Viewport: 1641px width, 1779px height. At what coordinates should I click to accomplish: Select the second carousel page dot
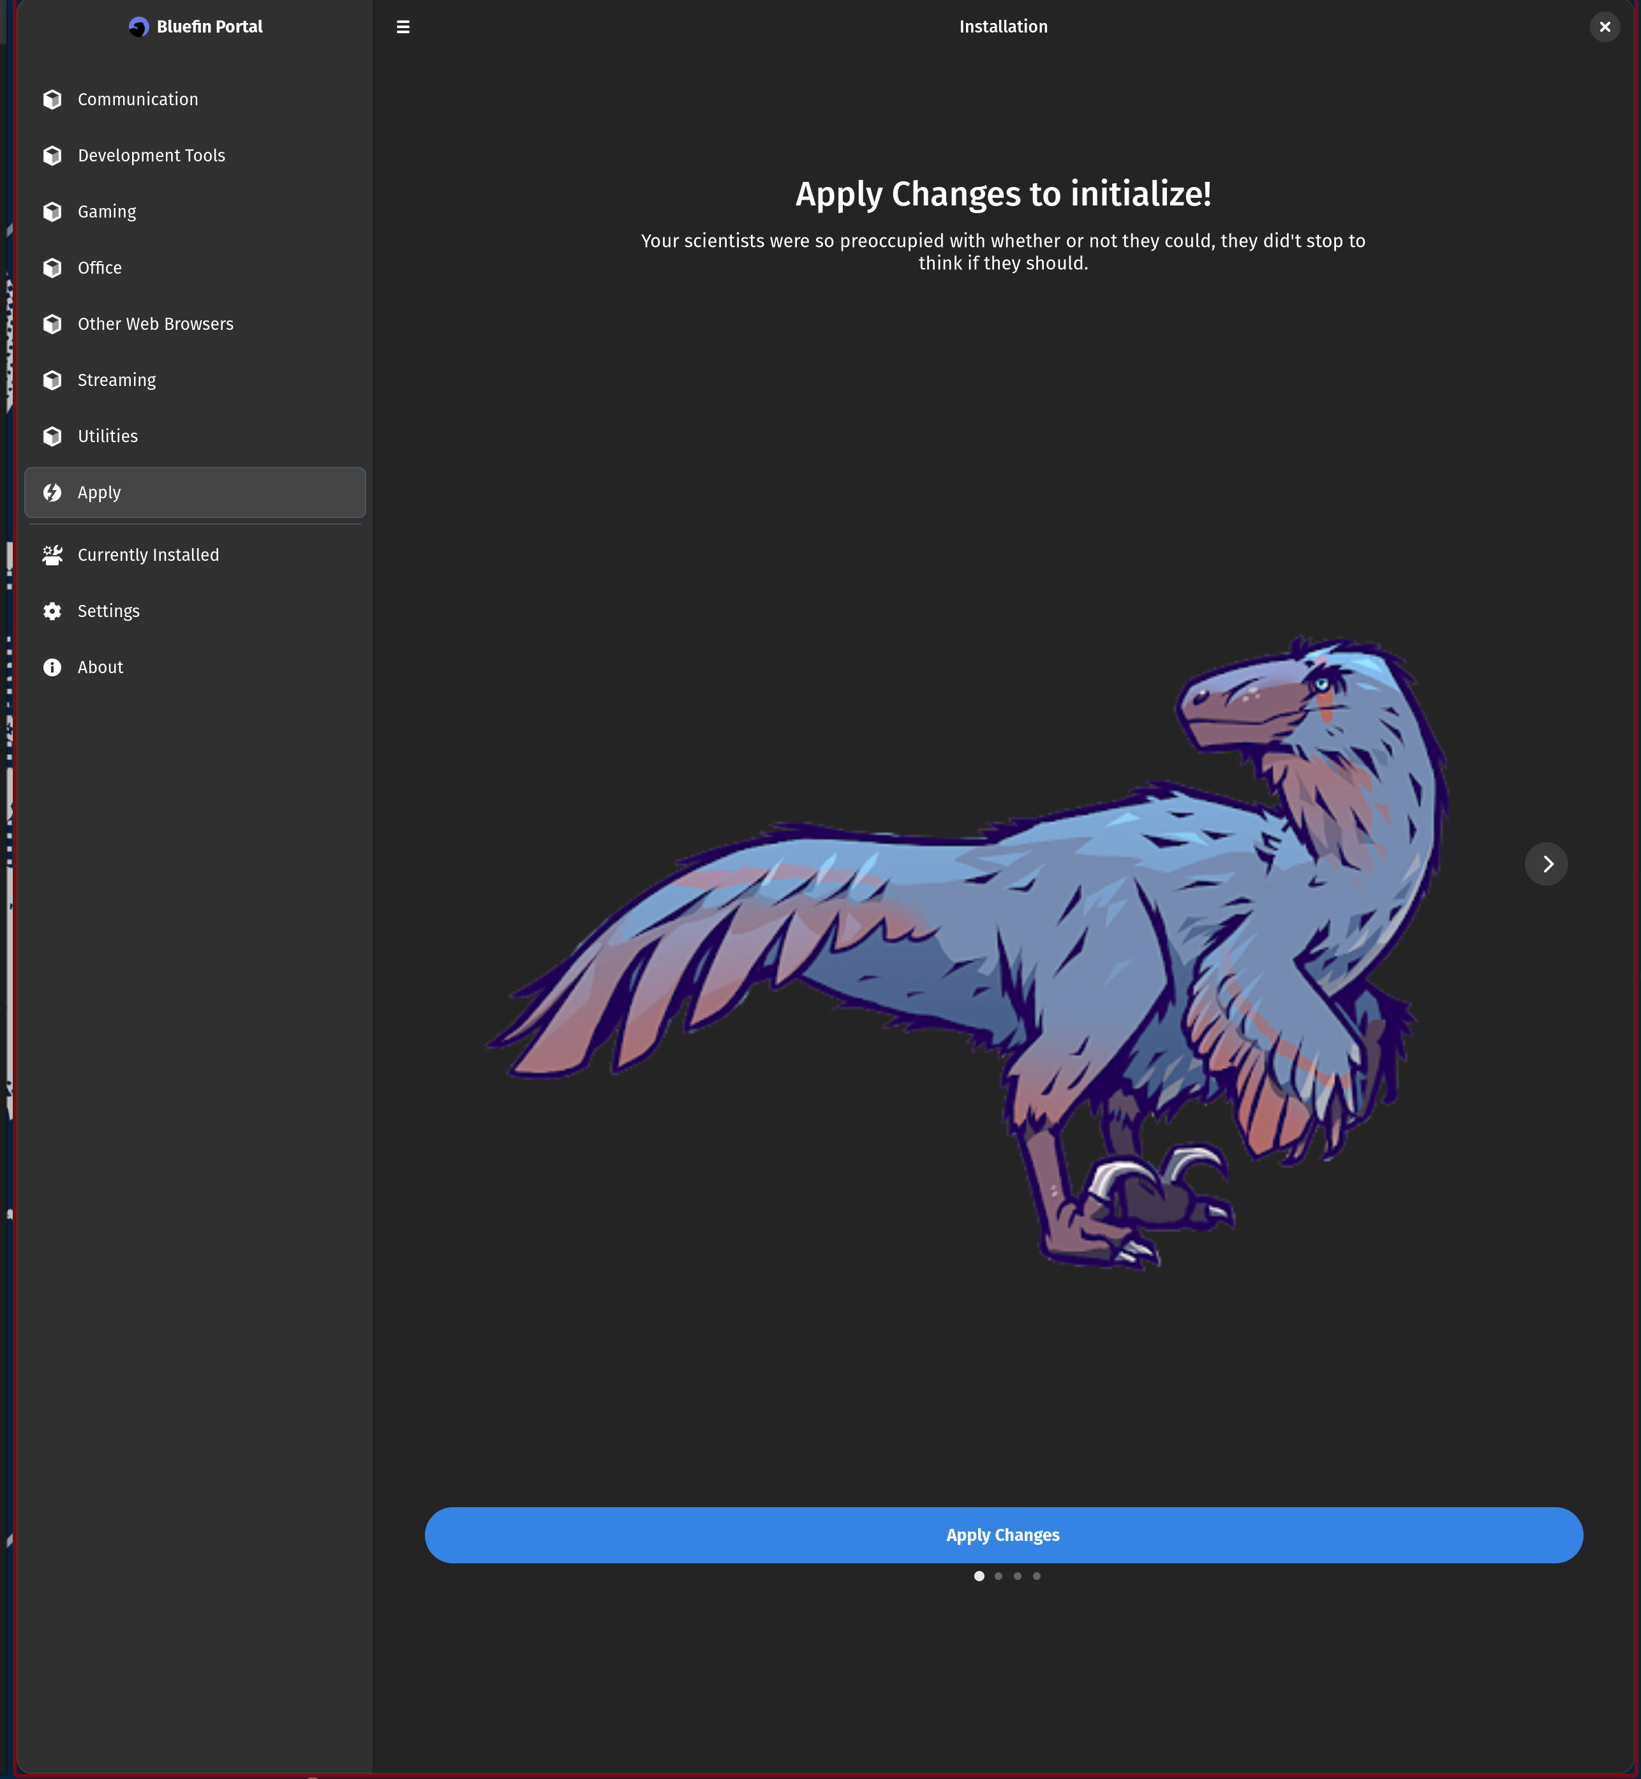998,1575
